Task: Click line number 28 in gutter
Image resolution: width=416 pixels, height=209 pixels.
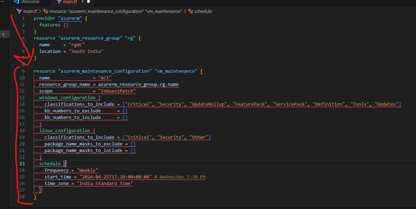Action: 22,197
